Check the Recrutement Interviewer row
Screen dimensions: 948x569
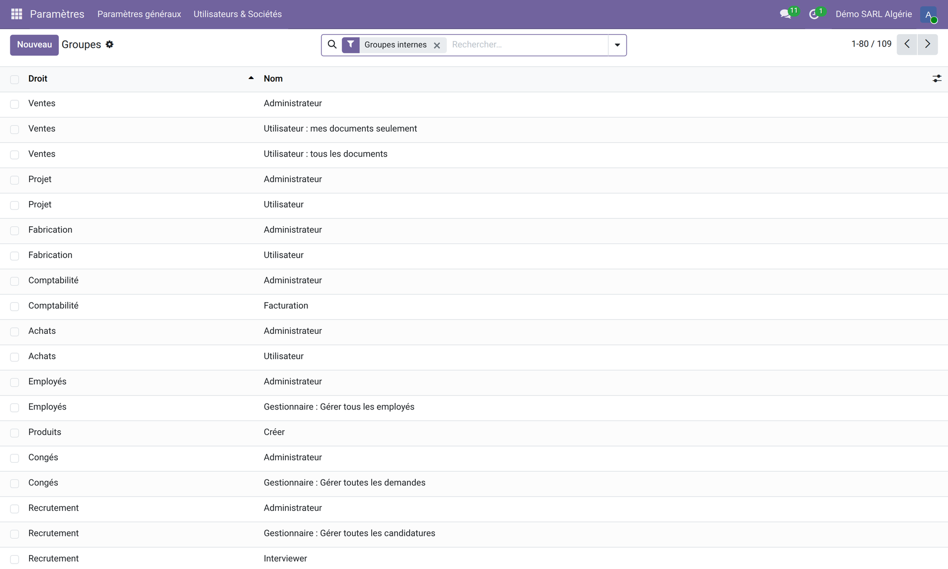(x=15, y=559)
